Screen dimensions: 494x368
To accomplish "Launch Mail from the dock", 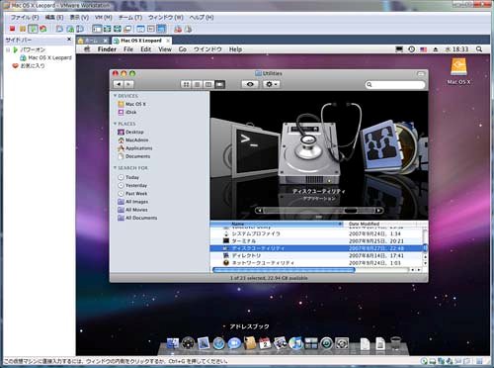I will tap(204, 343).
